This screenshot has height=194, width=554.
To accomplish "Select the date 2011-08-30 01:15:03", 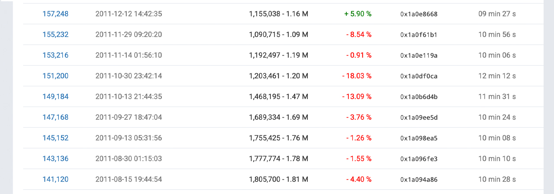I will [x=129, y=159].
